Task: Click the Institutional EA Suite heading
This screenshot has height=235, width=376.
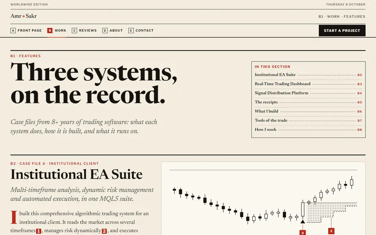Action: [76, 174]
